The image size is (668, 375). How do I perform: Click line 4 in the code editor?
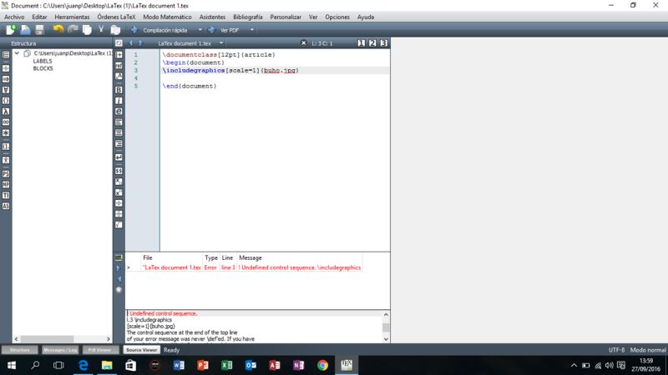coord(275,78)
